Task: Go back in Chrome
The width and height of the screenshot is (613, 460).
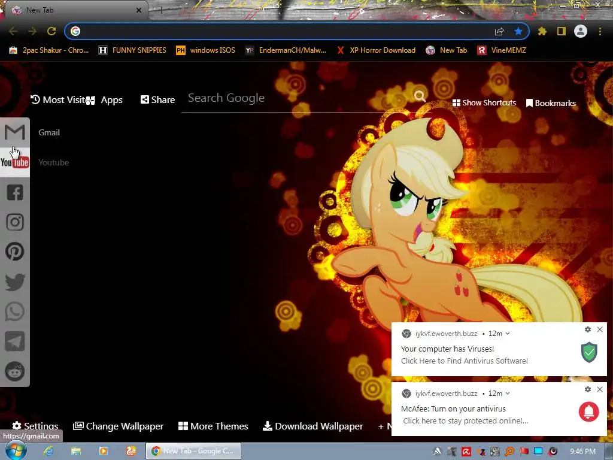Action: (13, 31)
